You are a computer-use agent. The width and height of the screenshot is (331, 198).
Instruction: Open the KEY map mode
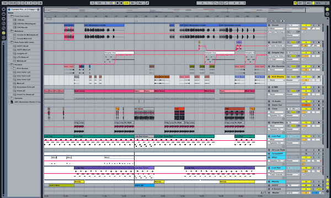tap(300, 3)
